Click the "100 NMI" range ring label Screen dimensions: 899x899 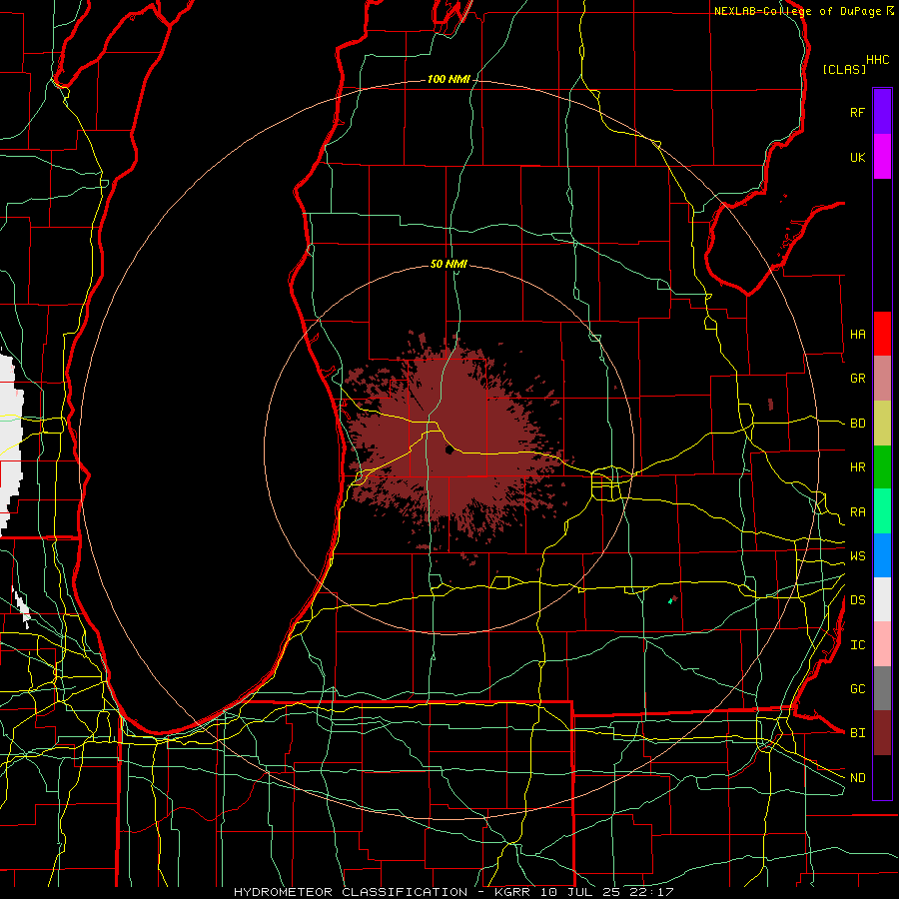pyautogui.click(x=449, y=79)
